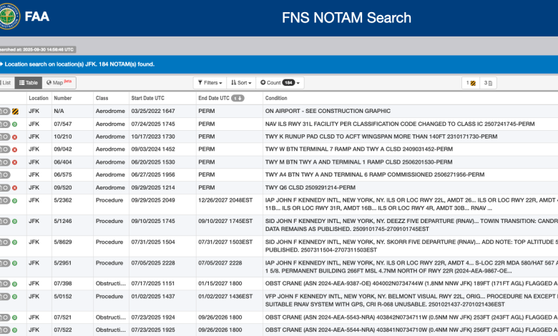Toggle the selector pill on row 5/1246

[x=5, y=221]
